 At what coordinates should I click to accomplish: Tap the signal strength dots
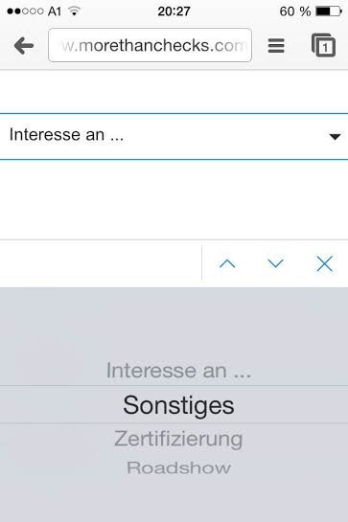(25, 11)
